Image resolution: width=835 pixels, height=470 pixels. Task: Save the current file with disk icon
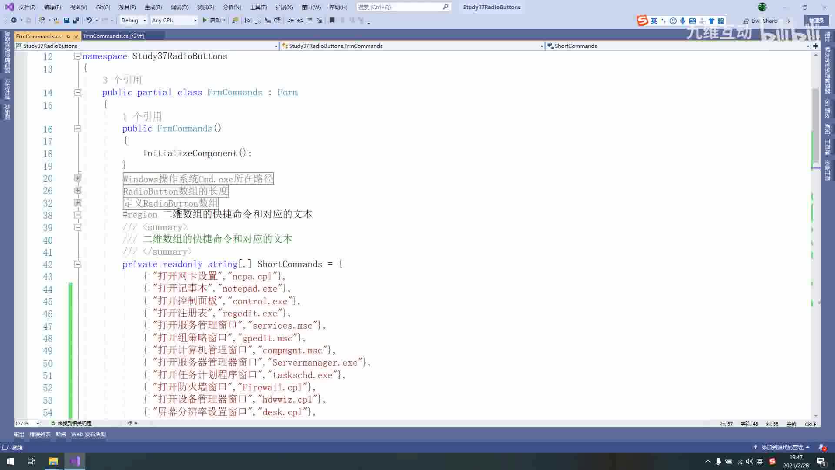(67, 20)
